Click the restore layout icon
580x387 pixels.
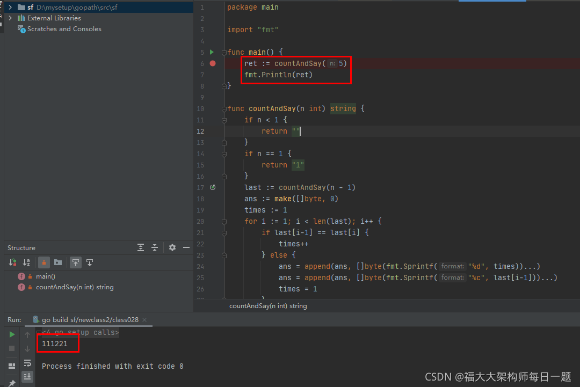click(x=12, y=366)
